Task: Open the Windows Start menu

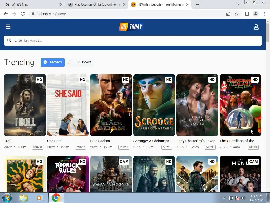Action: pos(7,198)
